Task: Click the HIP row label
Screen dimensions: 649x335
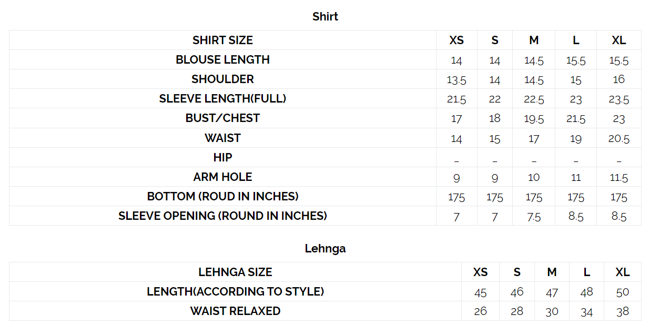Action: (222, 157)
